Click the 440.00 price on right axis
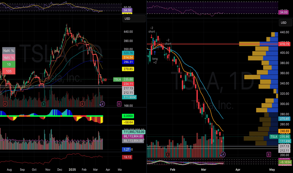This screenshot has height=173, width=293. tap(285, 32)
